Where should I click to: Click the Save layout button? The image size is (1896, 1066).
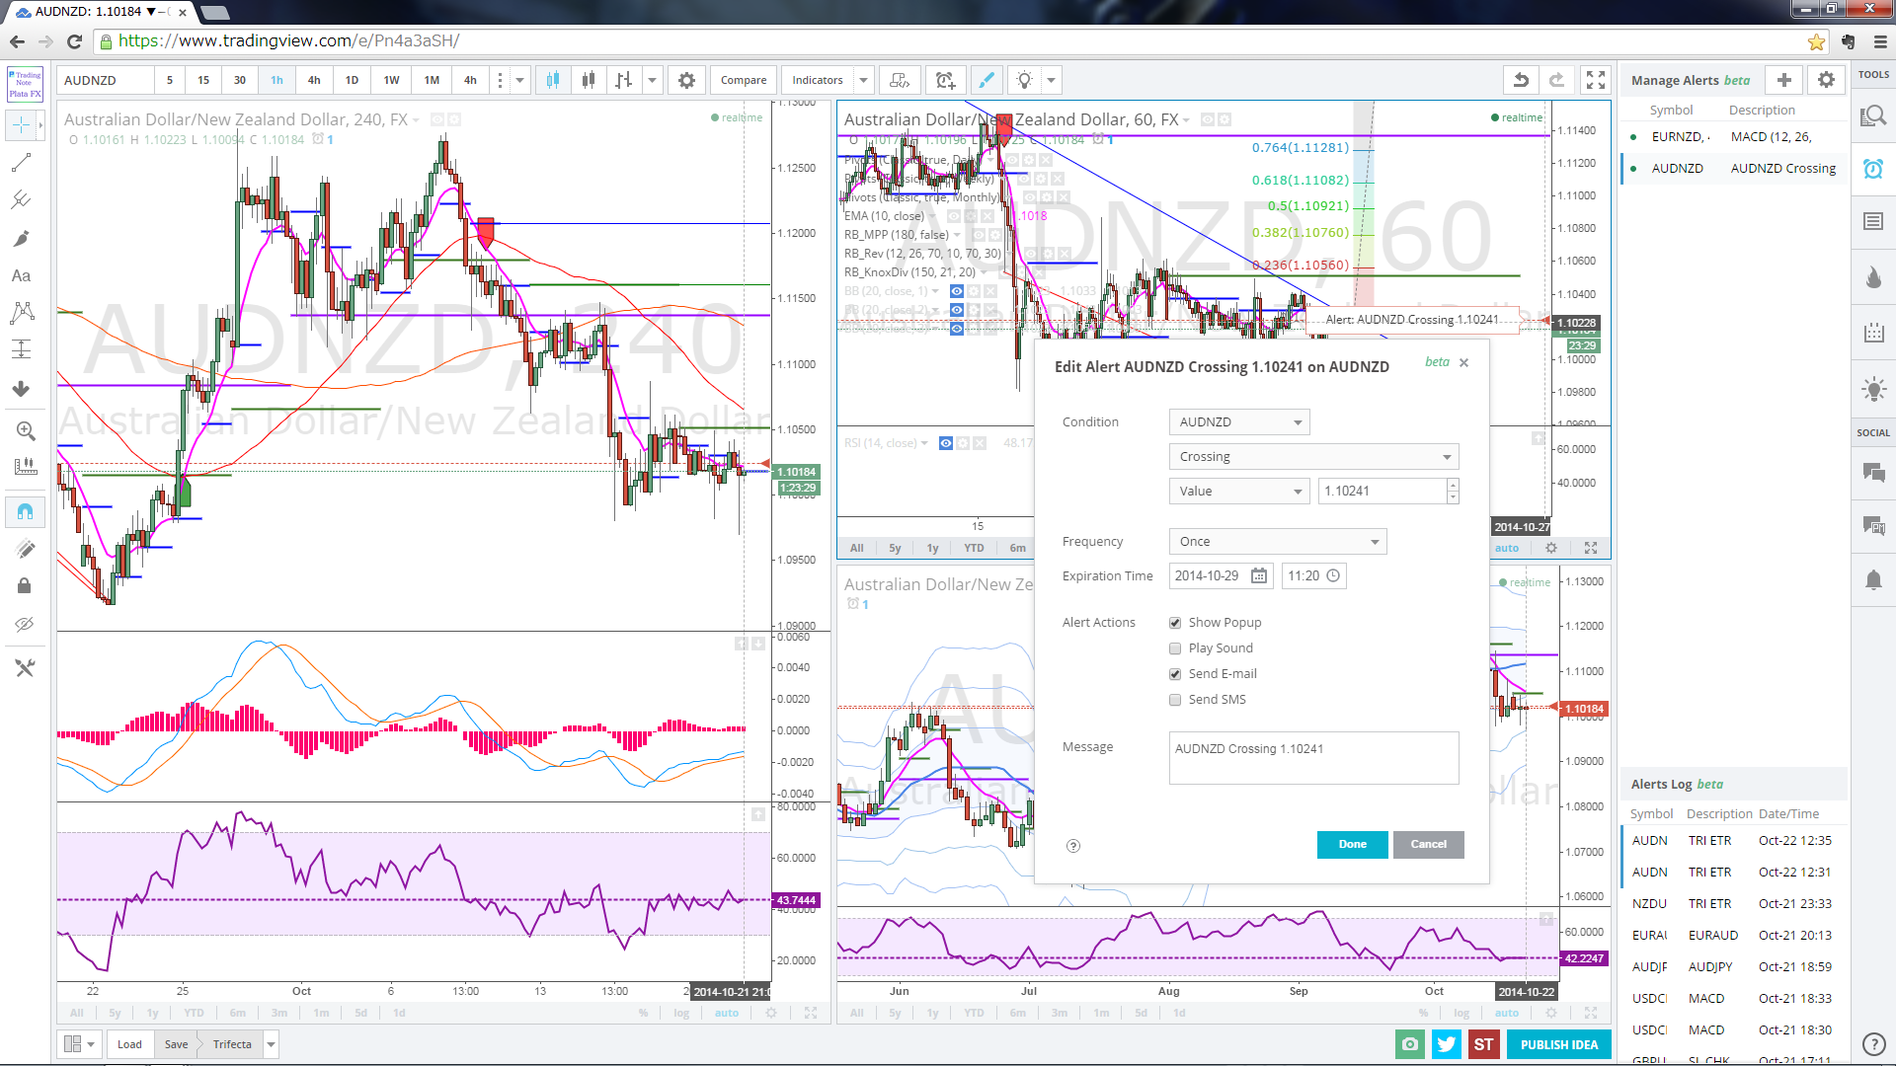click(x=176, y=1044)
